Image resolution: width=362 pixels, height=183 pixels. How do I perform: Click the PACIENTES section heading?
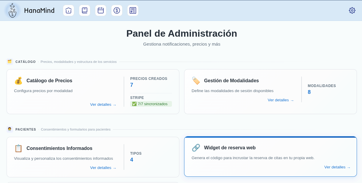26,130
